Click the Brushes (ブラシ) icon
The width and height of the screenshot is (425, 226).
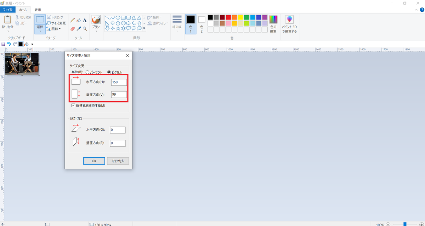(96, 19)
